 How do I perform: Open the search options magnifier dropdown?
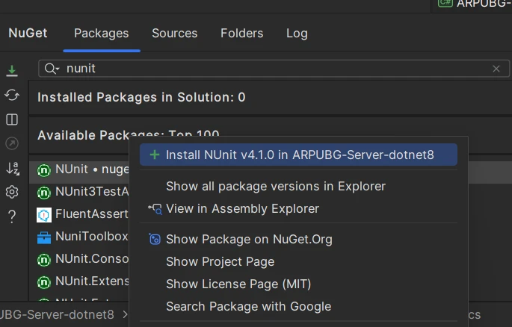point(52,69)
